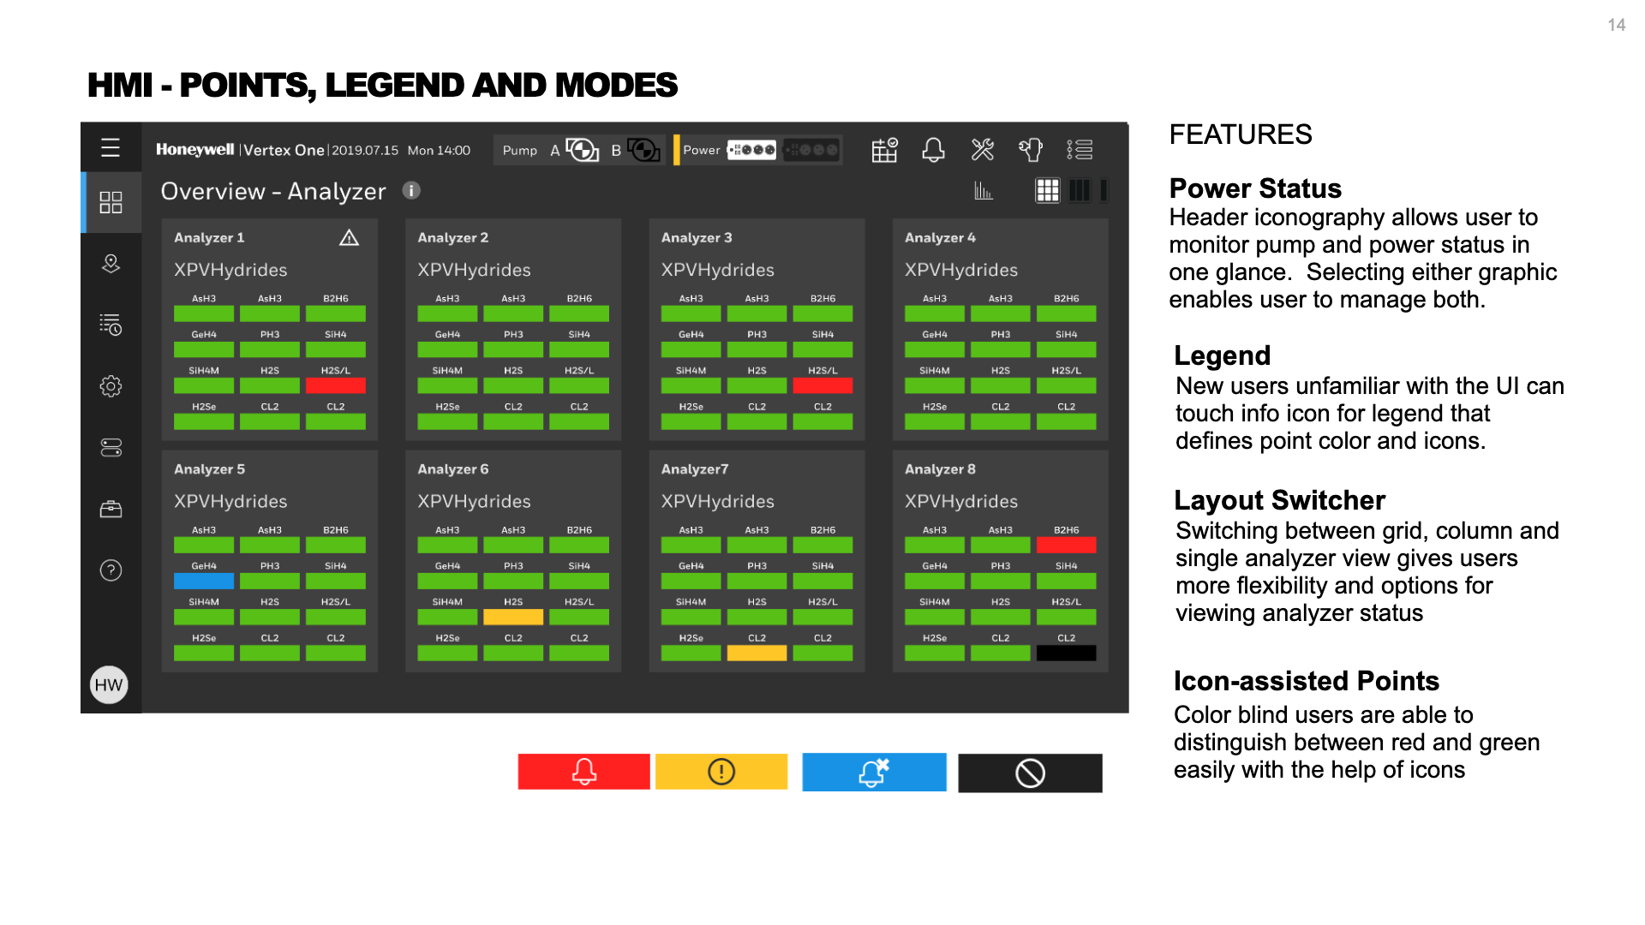This screenshot has height=925, width=1645.
Task: Open the location map sidebar icon
Action: (111, 264)
